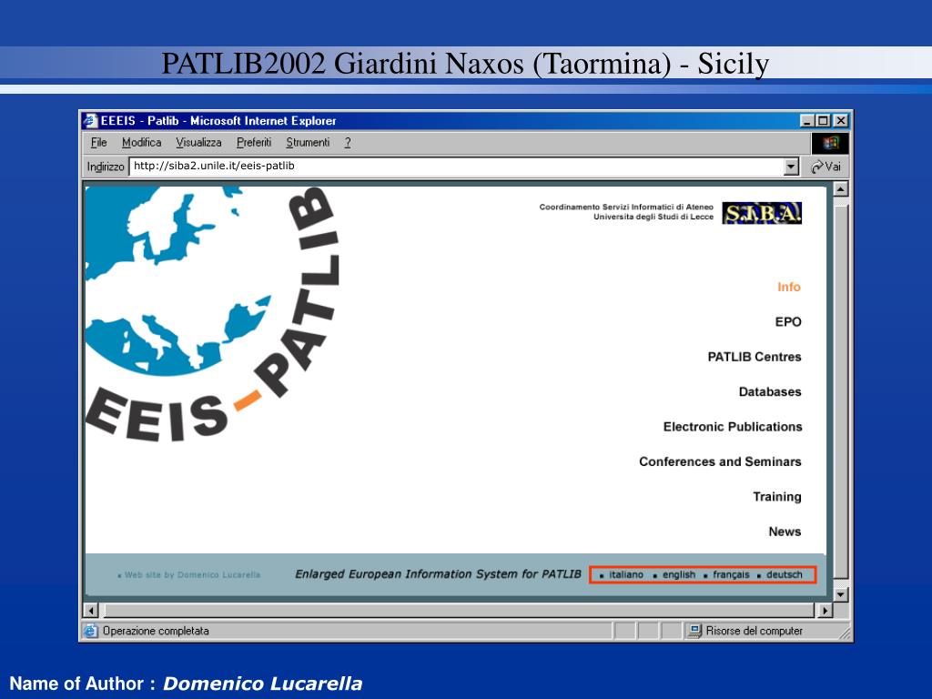This screenshot has width=932, height=699.
Task: Open the ? help menu
Action: pyautogui.click(x=348, y=143)
